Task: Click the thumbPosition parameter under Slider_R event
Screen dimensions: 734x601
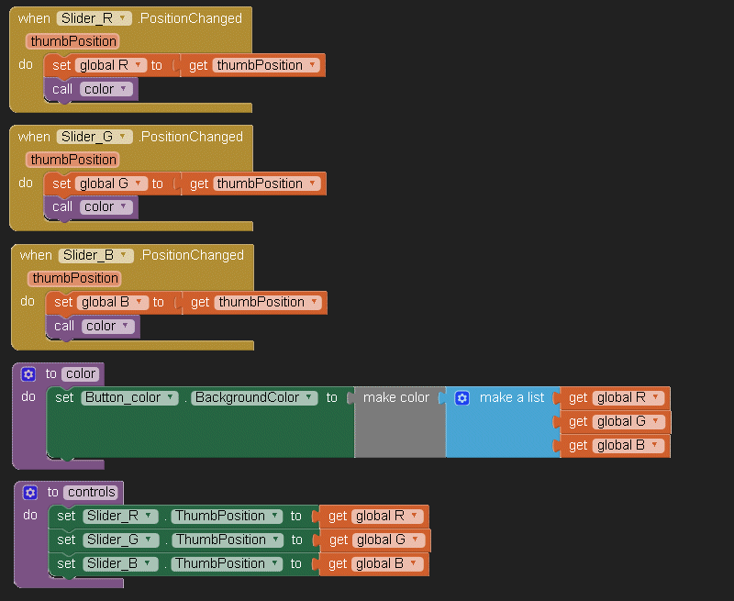Action: click(72, 41)
